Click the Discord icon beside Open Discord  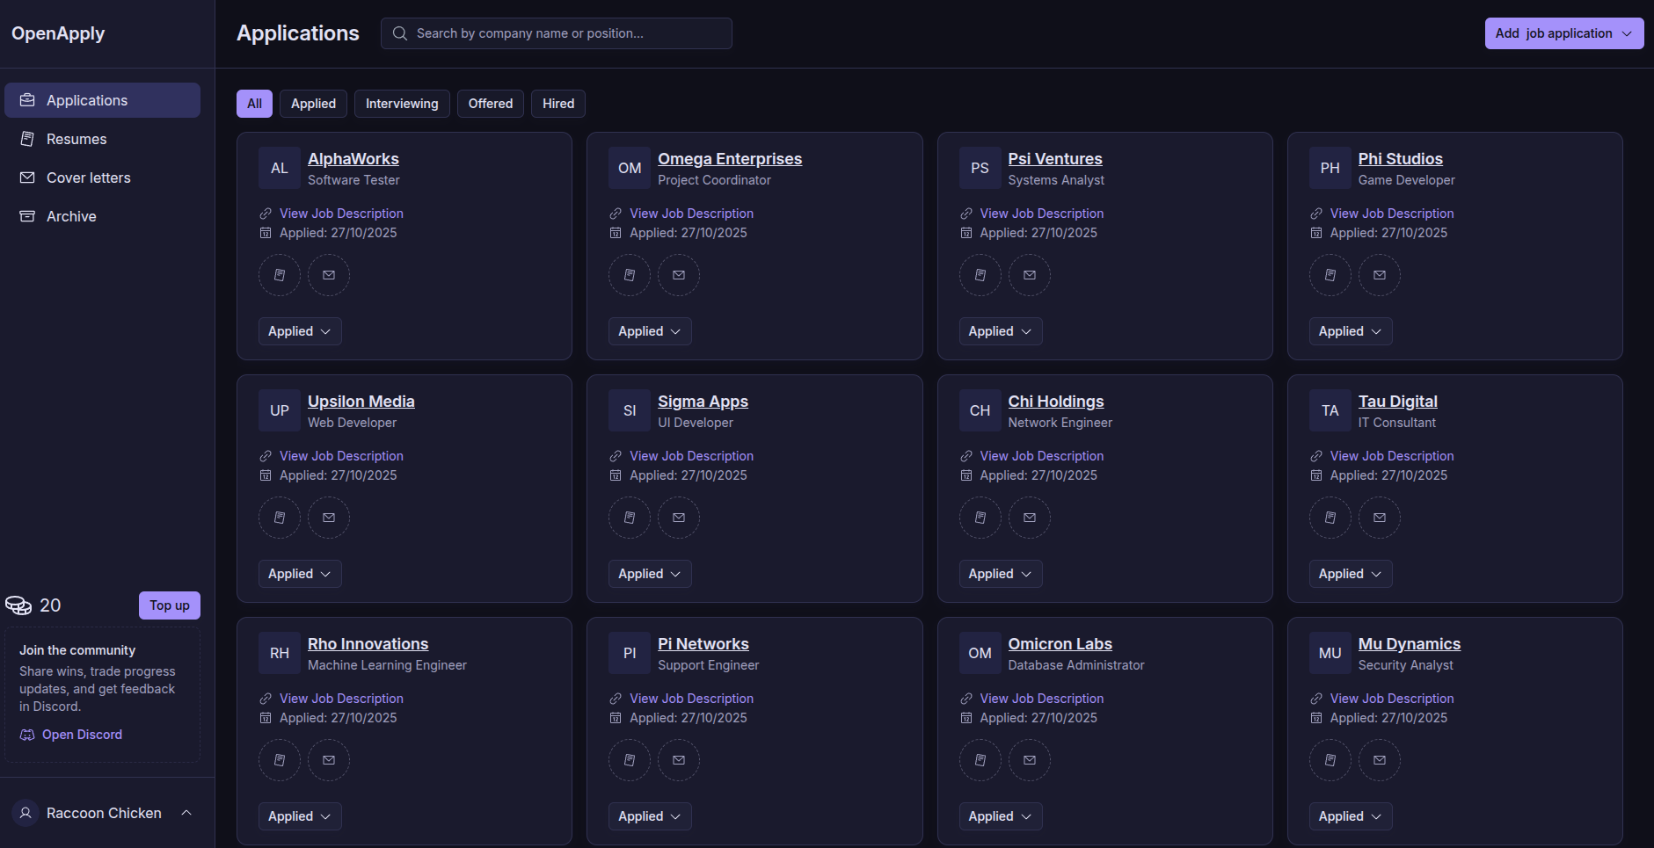tap(27, 735)
